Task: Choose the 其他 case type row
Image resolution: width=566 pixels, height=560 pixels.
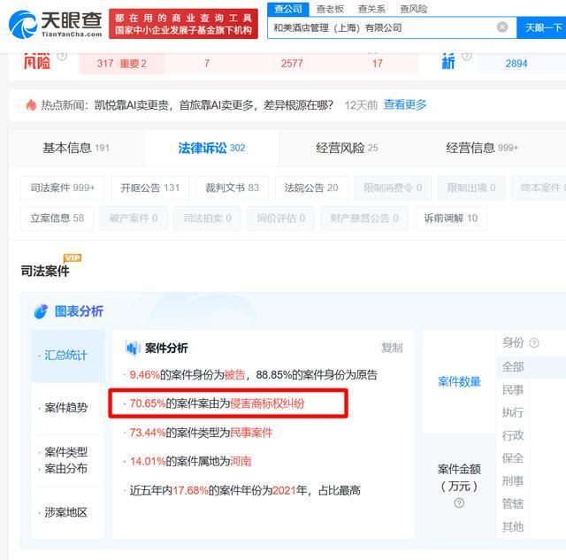Action: click(x=513, y=526)
